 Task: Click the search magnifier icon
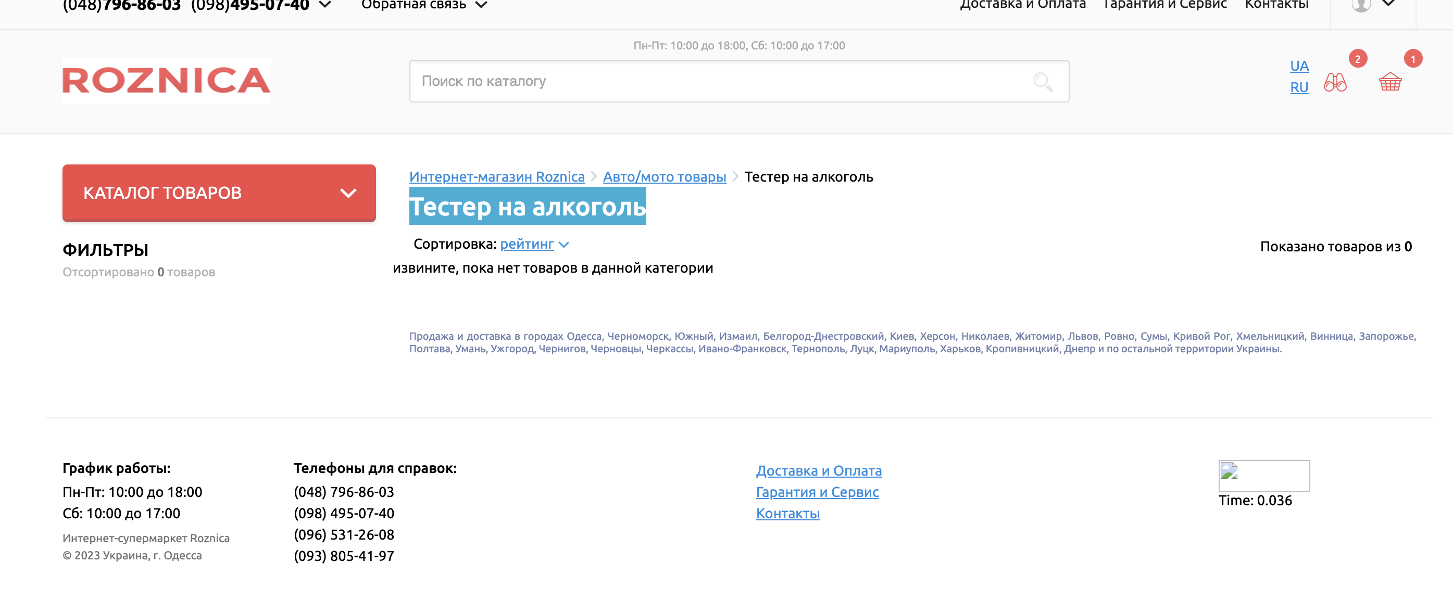click(x=1043, y=82)
